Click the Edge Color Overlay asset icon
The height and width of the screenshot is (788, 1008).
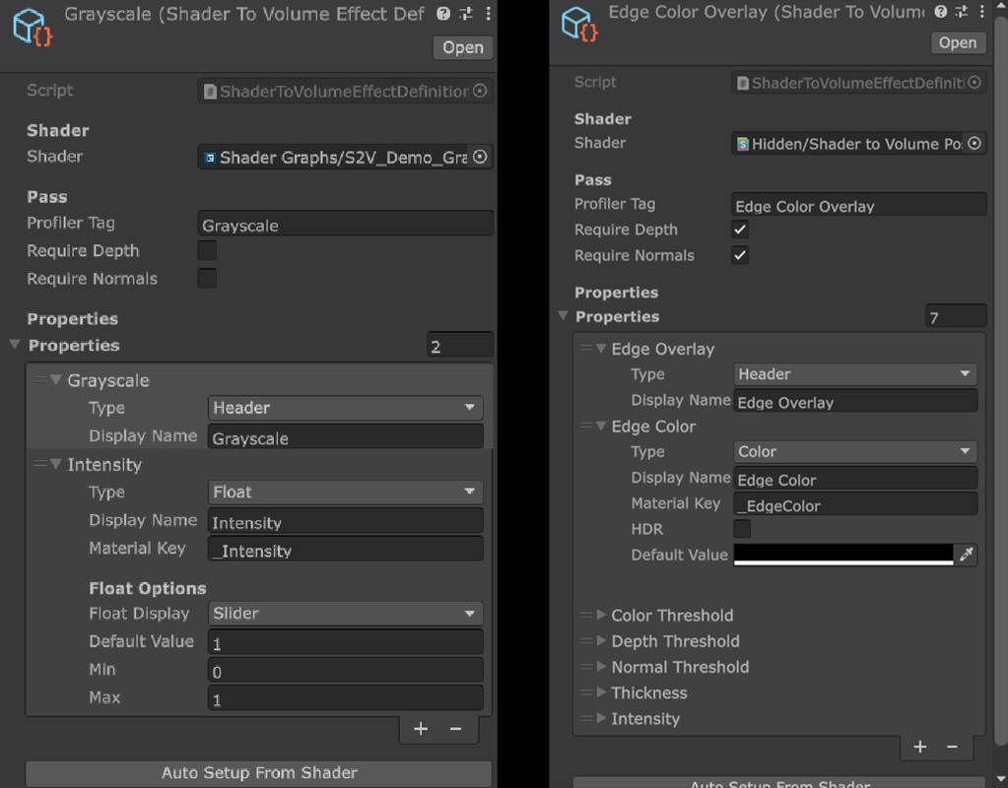coord(579,25)
